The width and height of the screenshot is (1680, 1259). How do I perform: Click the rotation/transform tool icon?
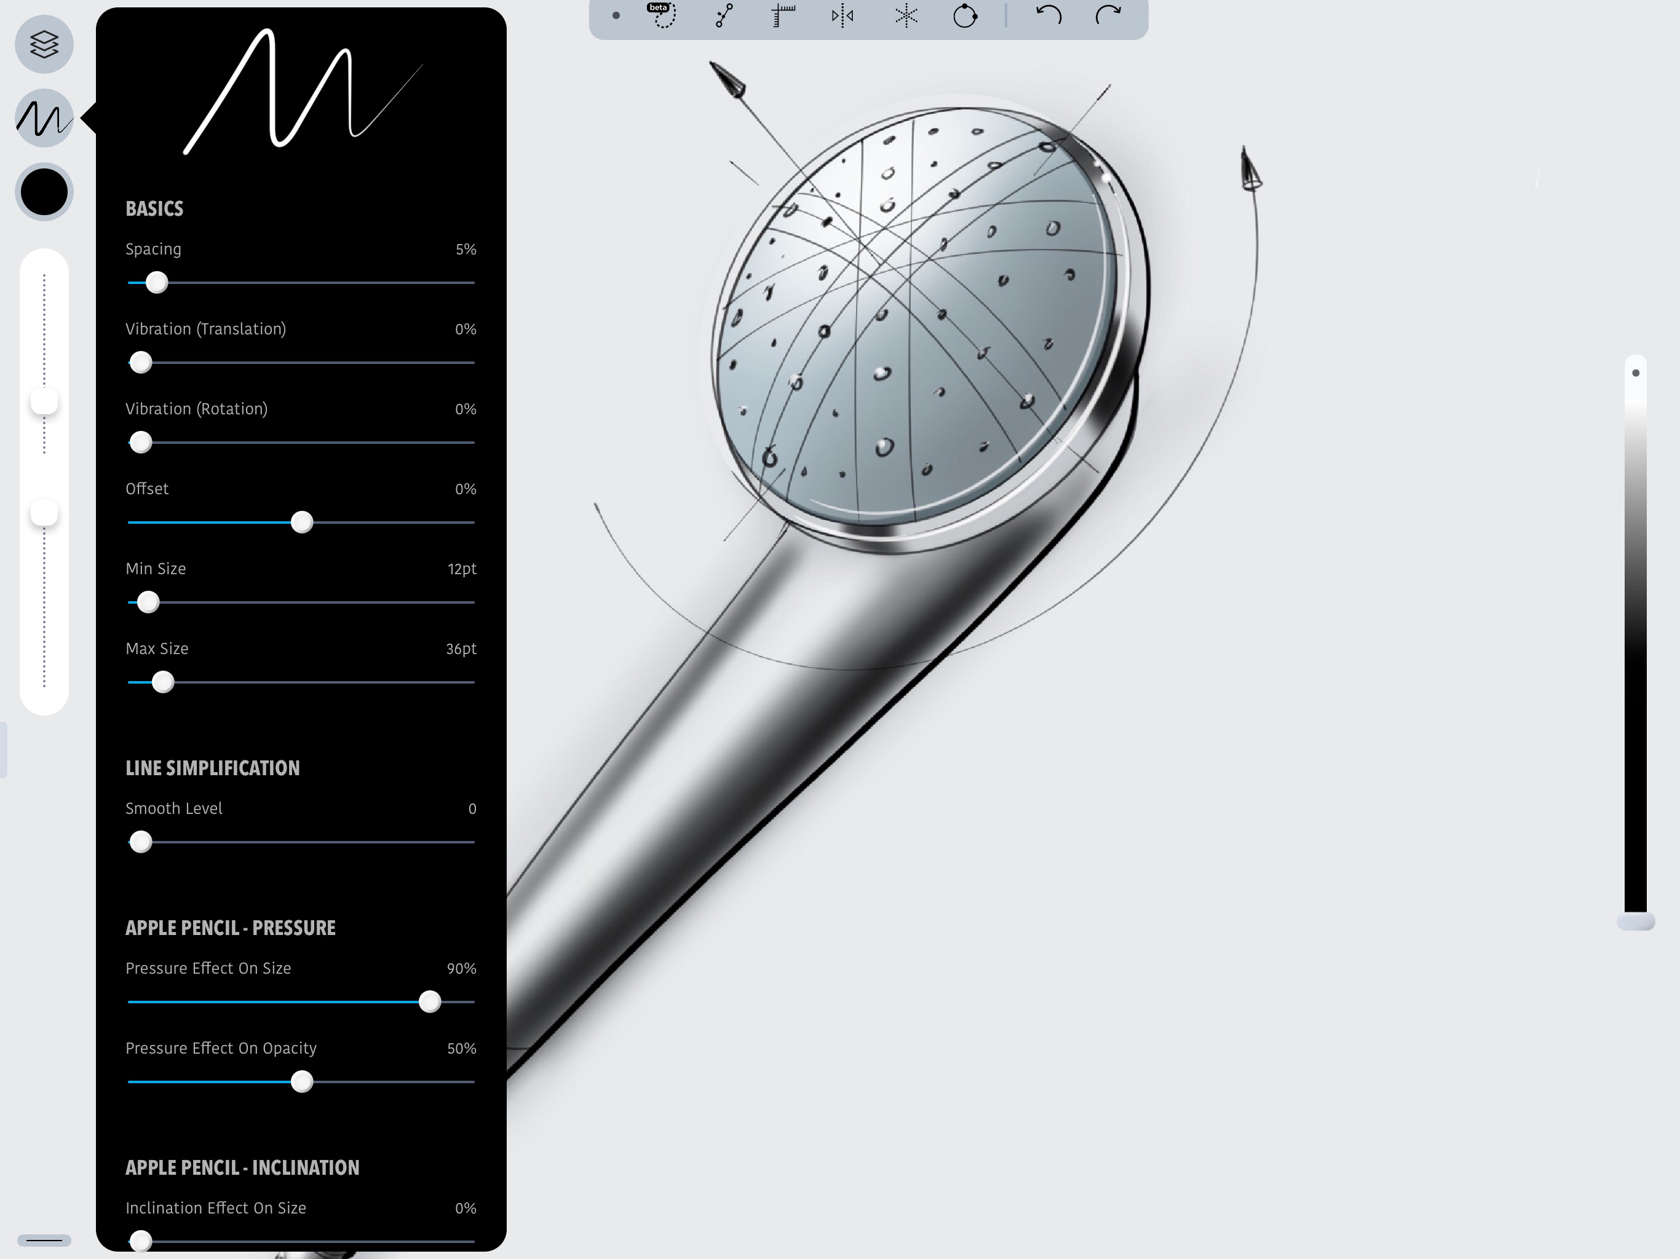pyautogui.click(x=963, y=15)
